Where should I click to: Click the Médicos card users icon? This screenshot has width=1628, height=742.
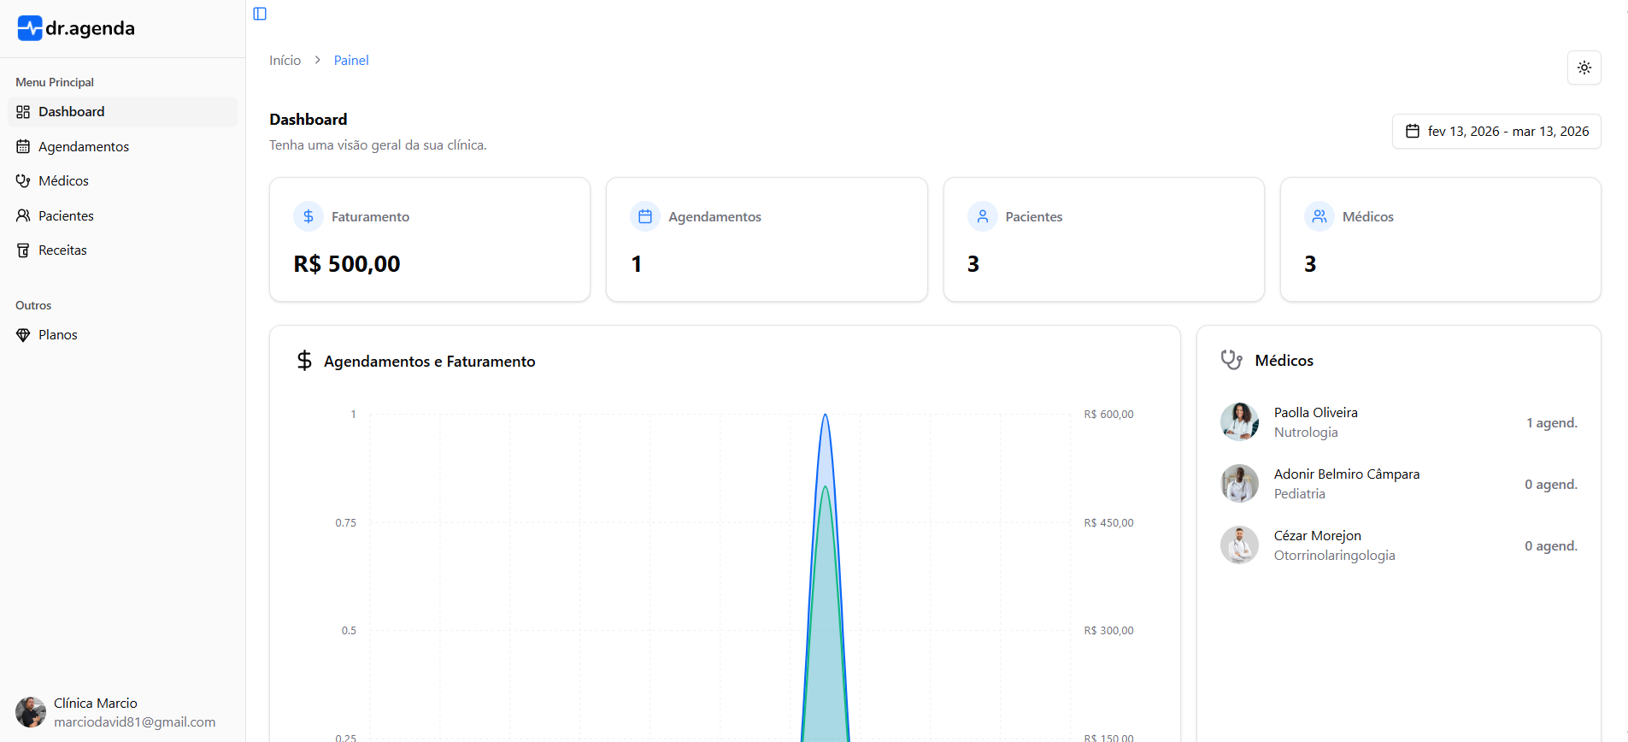[1319, 217]
